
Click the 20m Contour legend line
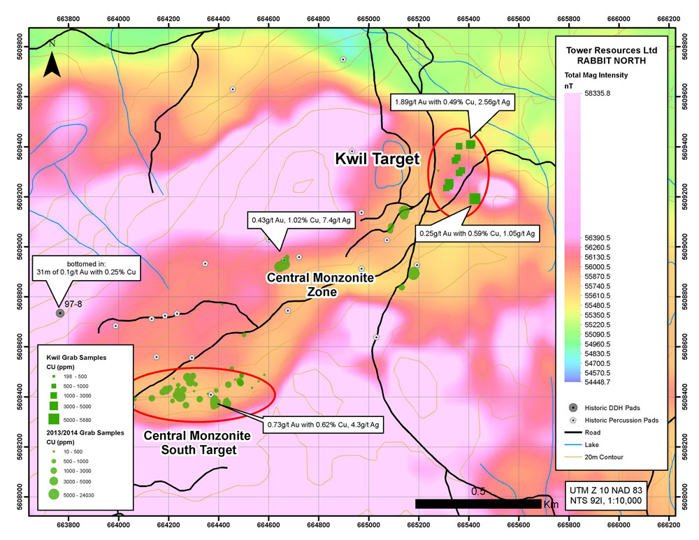click(x=574, y=458)
